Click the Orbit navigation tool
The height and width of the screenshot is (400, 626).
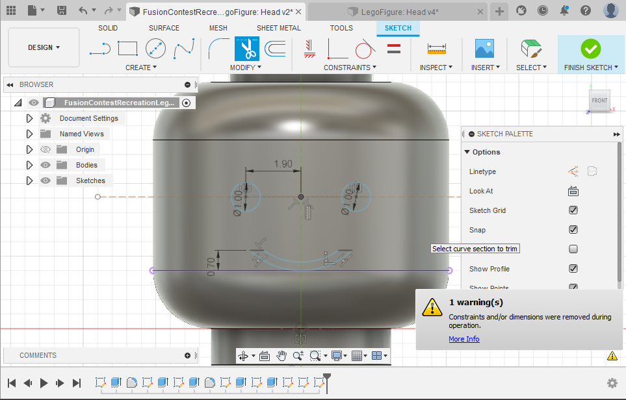point(243,355)
